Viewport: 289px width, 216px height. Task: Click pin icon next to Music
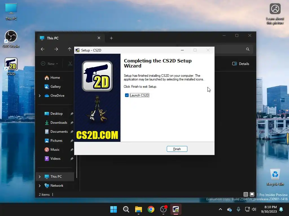click(72, 150)
